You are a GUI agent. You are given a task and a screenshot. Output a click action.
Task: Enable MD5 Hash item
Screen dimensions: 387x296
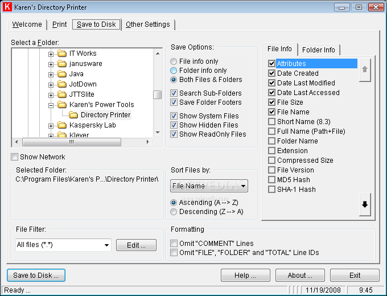271,179
